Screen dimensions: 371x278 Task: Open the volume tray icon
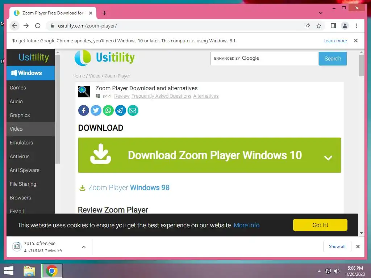337,271
